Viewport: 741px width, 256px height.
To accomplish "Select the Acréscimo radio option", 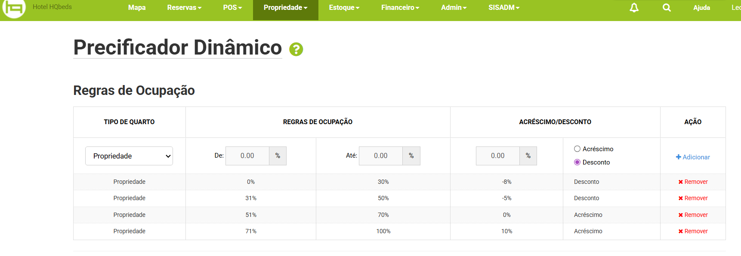I will click(577, 149).
